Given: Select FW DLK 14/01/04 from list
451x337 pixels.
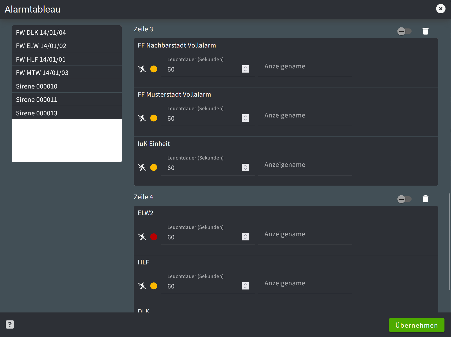Looking at the screenshot, I should coord(67,32).
